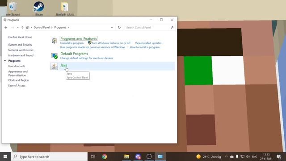
Task: Expand the address bar history dropdown
Action: point(112,27)
